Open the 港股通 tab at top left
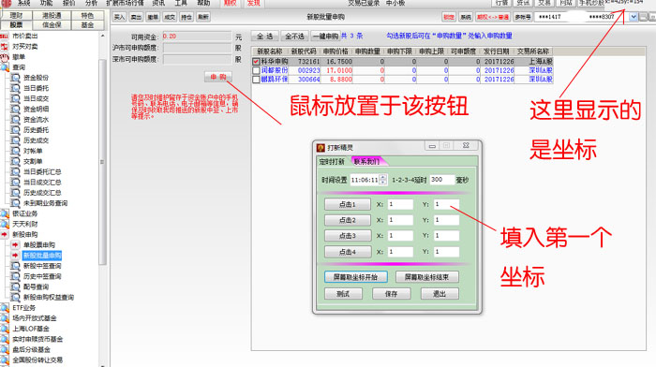The width and height of the screenshot is (656, 367). (x=52, y=16)
